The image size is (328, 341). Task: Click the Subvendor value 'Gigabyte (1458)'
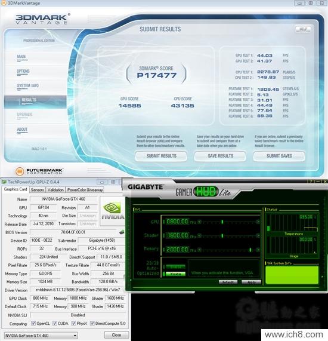[x=101, y=240]
